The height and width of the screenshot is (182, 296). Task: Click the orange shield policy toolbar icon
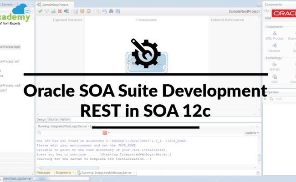point(82,11)
